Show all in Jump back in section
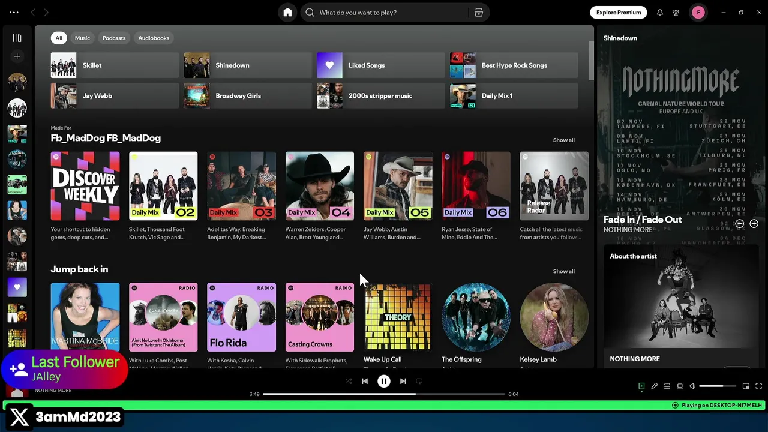 pyautogui.click(x=563, y=271)
